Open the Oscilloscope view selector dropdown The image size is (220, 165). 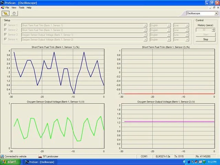202,13
